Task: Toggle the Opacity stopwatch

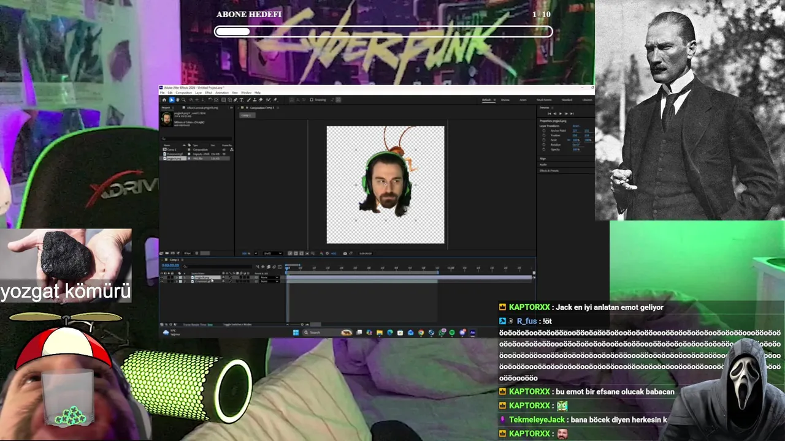Action: 544,149
